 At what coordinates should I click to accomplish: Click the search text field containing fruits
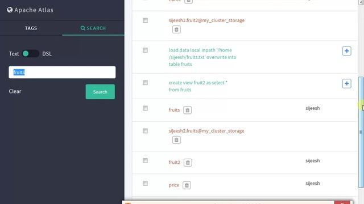coord(62,73)
